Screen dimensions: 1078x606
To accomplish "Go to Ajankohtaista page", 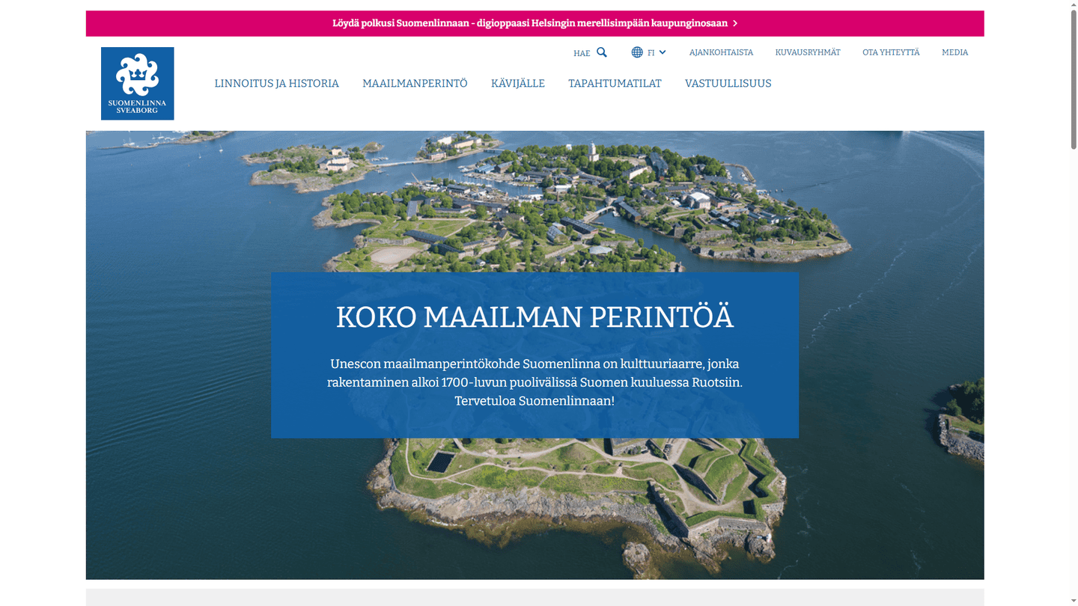I will [721, 52].
